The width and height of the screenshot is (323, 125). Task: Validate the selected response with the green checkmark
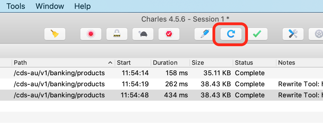pos(257,34)
